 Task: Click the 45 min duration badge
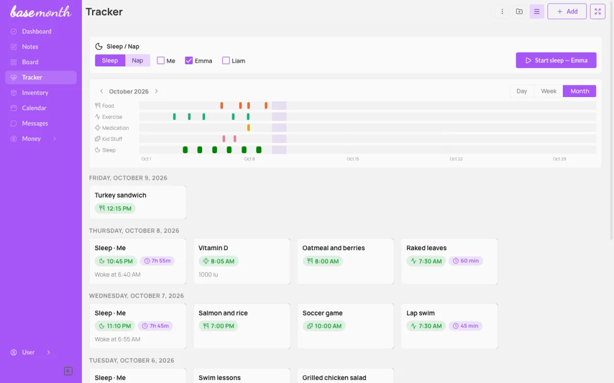tap(466, 326)
